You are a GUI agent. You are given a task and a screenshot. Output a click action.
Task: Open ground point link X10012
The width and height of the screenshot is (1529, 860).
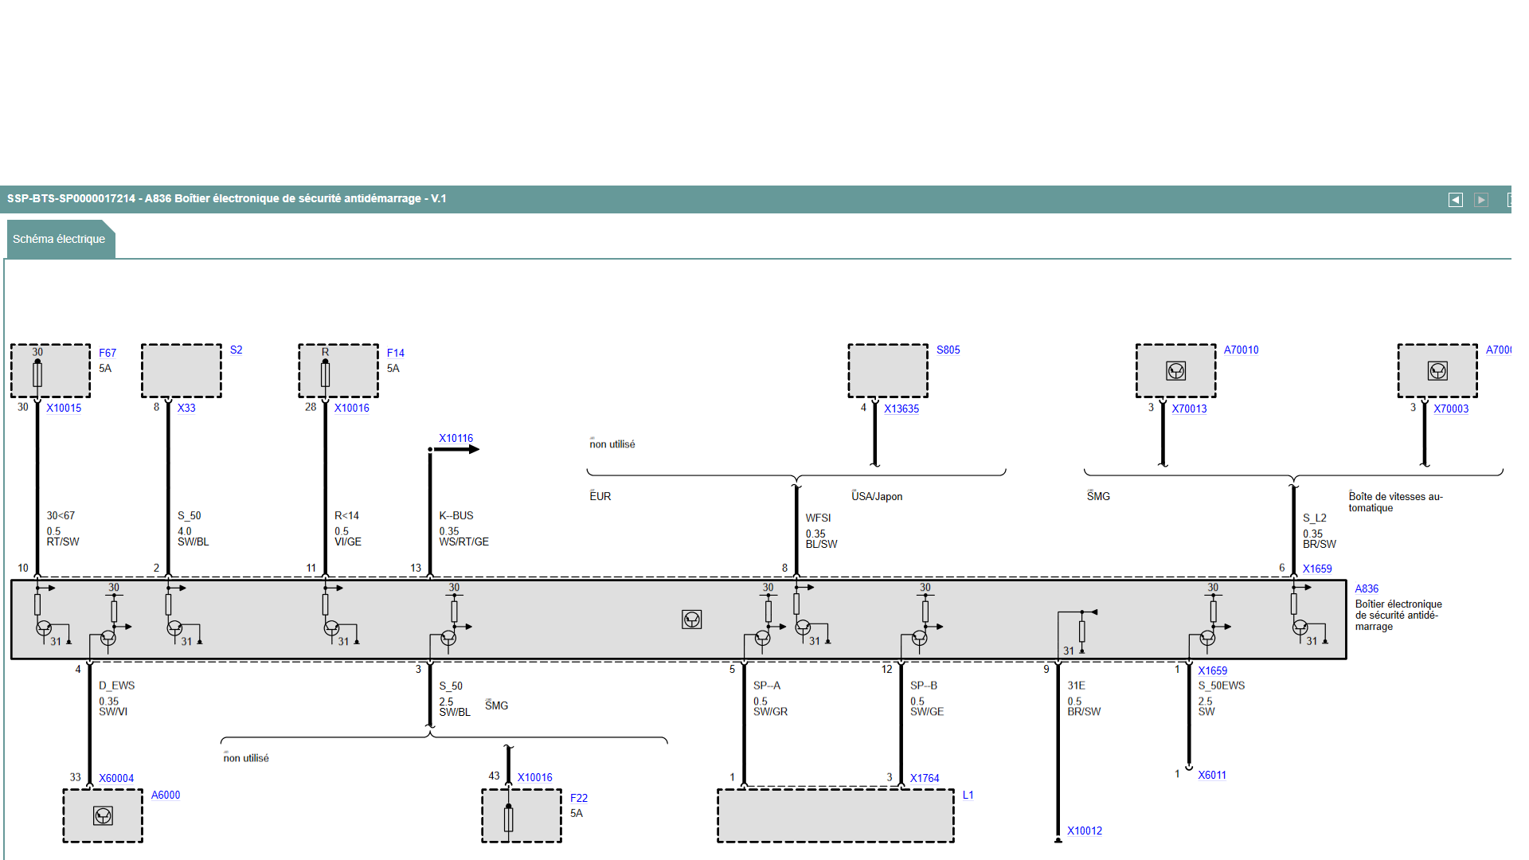coord(1084,831)
